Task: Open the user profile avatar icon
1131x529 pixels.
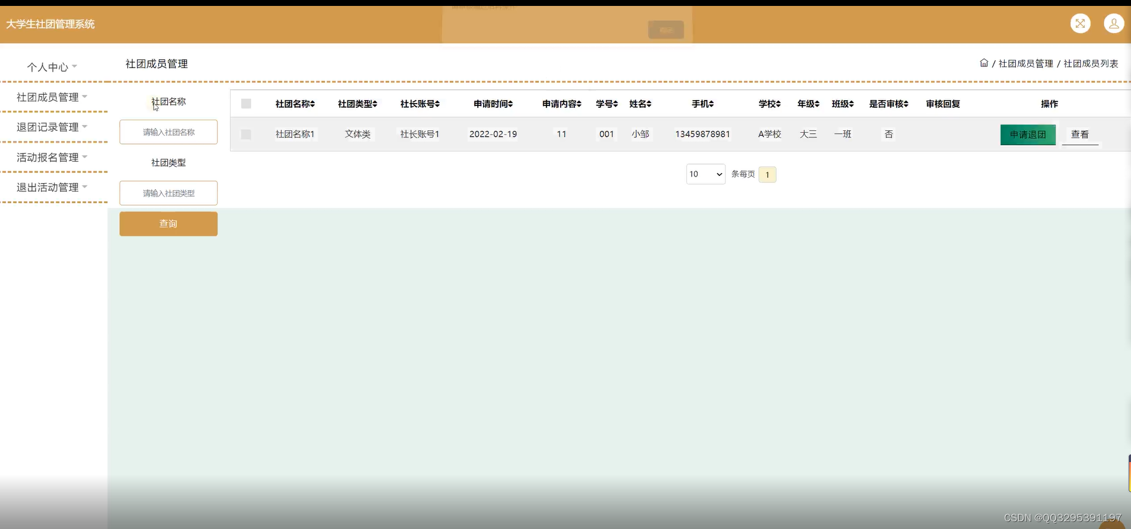Action: point(1114,24)
